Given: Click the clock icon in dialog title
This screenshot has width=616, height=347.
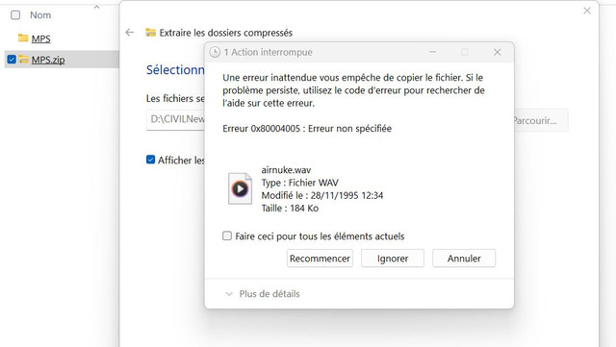Looking at the screenshot, I should click(x=215, y=52).
